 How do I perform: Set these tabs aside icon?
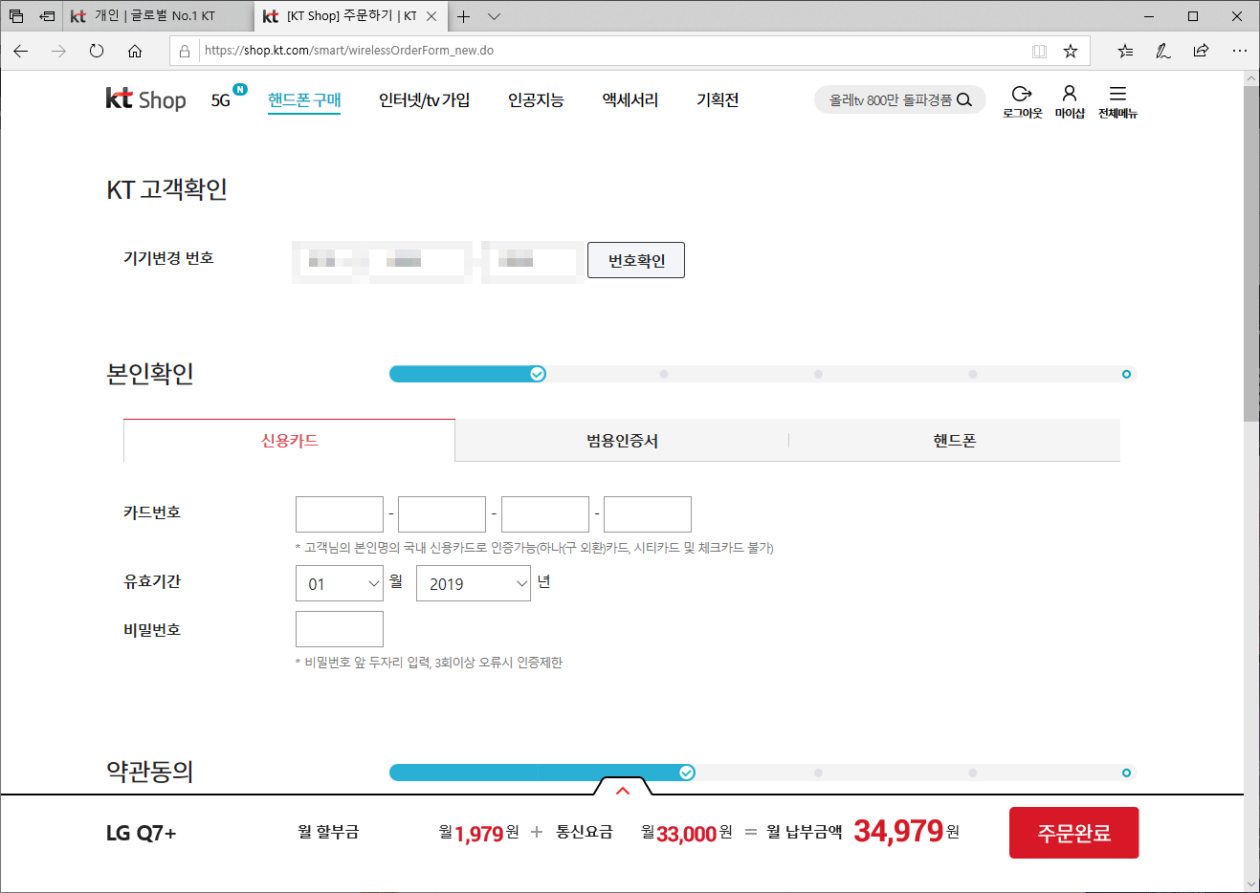pyautogui.click(x=47, y=16)
